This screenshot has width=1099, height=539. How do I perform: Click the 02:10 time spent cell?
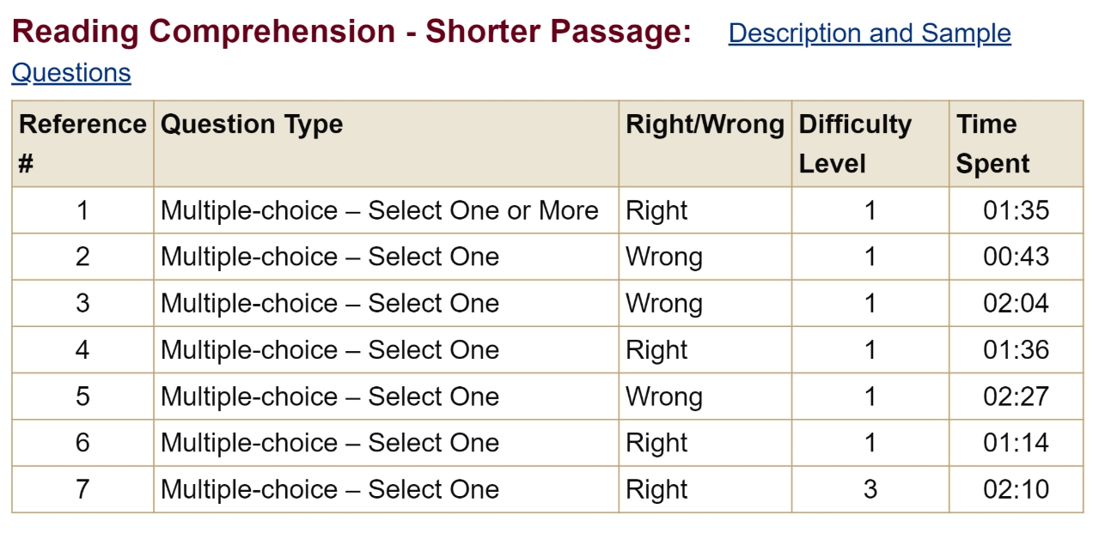[x=1016, y=488]
